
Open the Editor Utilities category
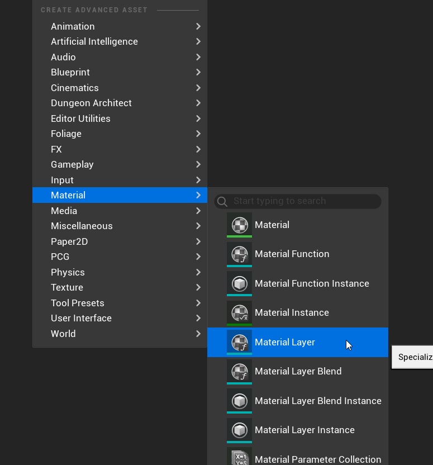pyautogui.click(x=80, y=118)
